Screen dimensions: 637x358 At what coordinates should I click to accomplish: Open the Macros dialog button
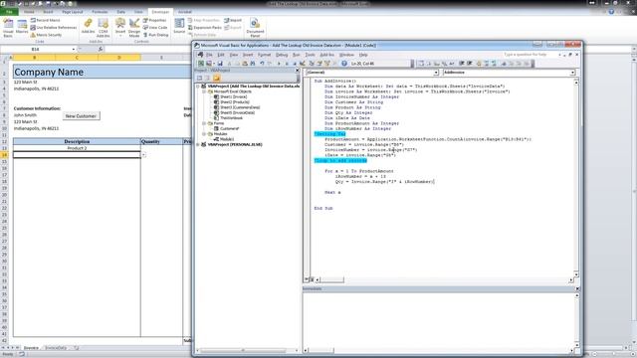22,27
